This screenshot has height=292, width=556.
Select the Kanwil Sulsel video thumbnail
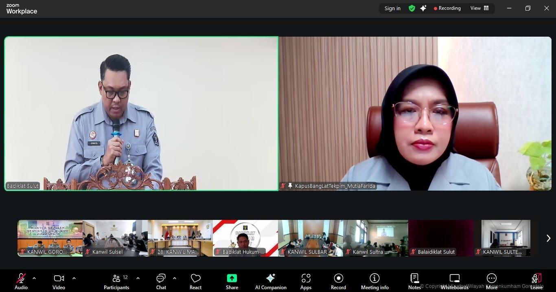(x=115, y=238)
